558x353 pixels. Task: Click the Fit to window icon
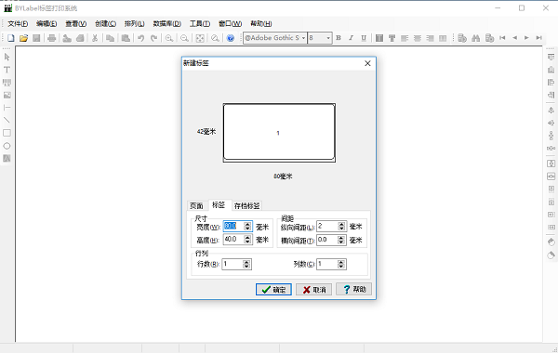200,38
